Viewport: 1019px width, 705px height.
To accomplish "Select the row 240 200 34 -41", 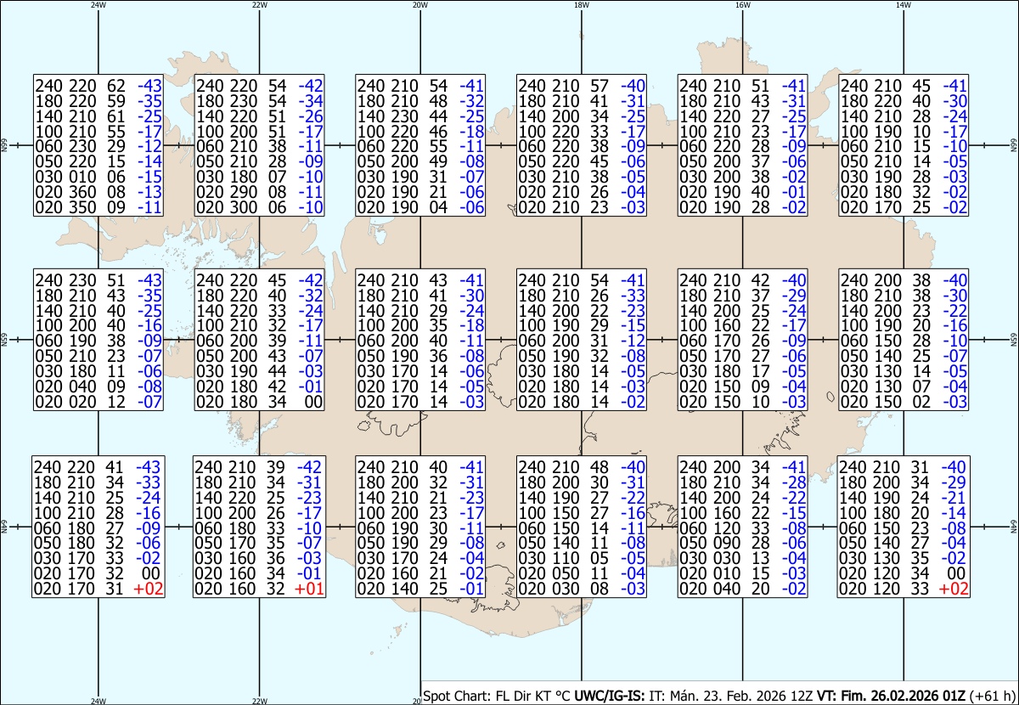I will tap(743, 466).
